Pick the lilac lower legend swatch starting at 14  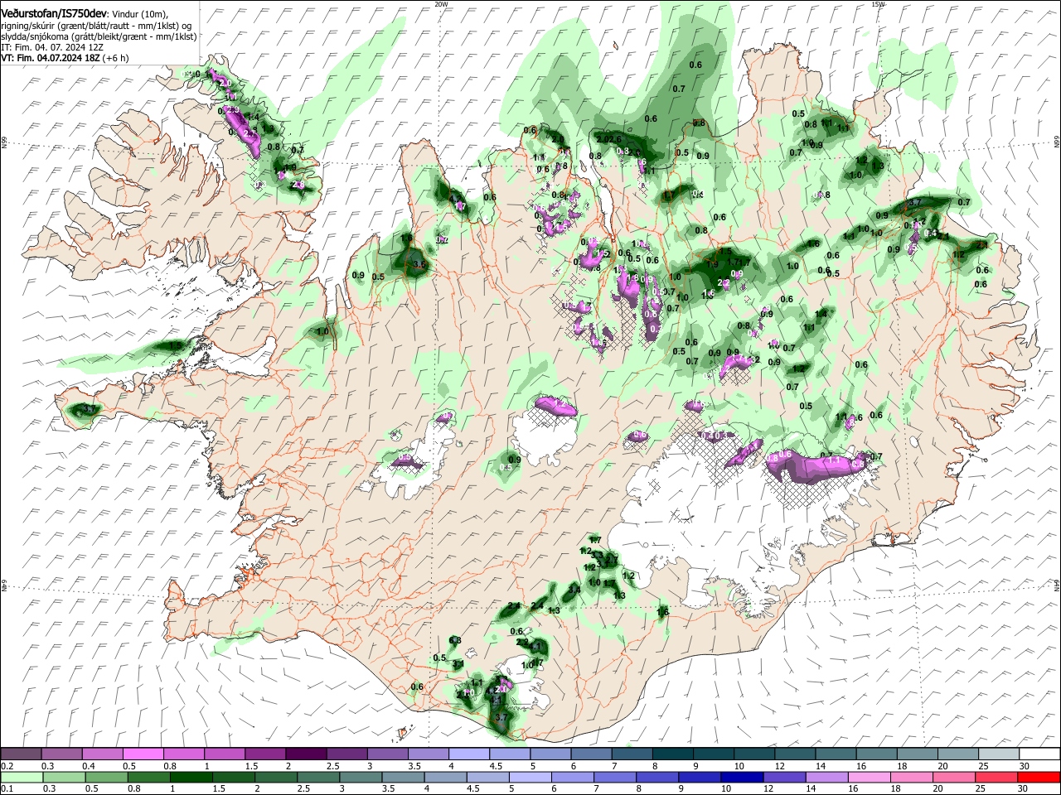826,778
